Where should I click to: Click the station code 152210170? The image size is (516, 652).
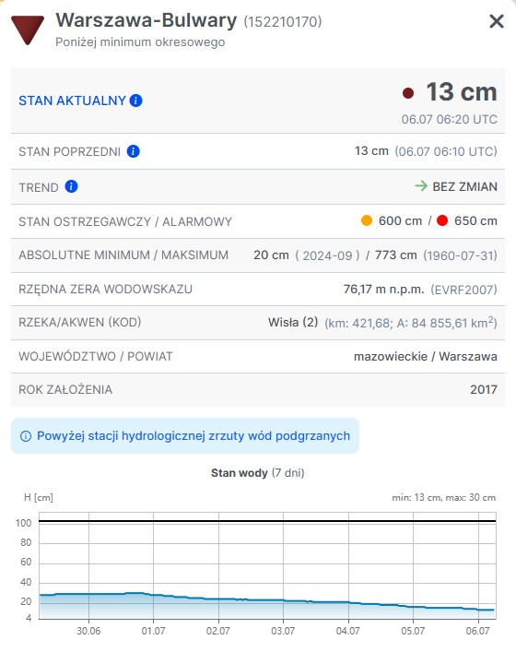283,21
